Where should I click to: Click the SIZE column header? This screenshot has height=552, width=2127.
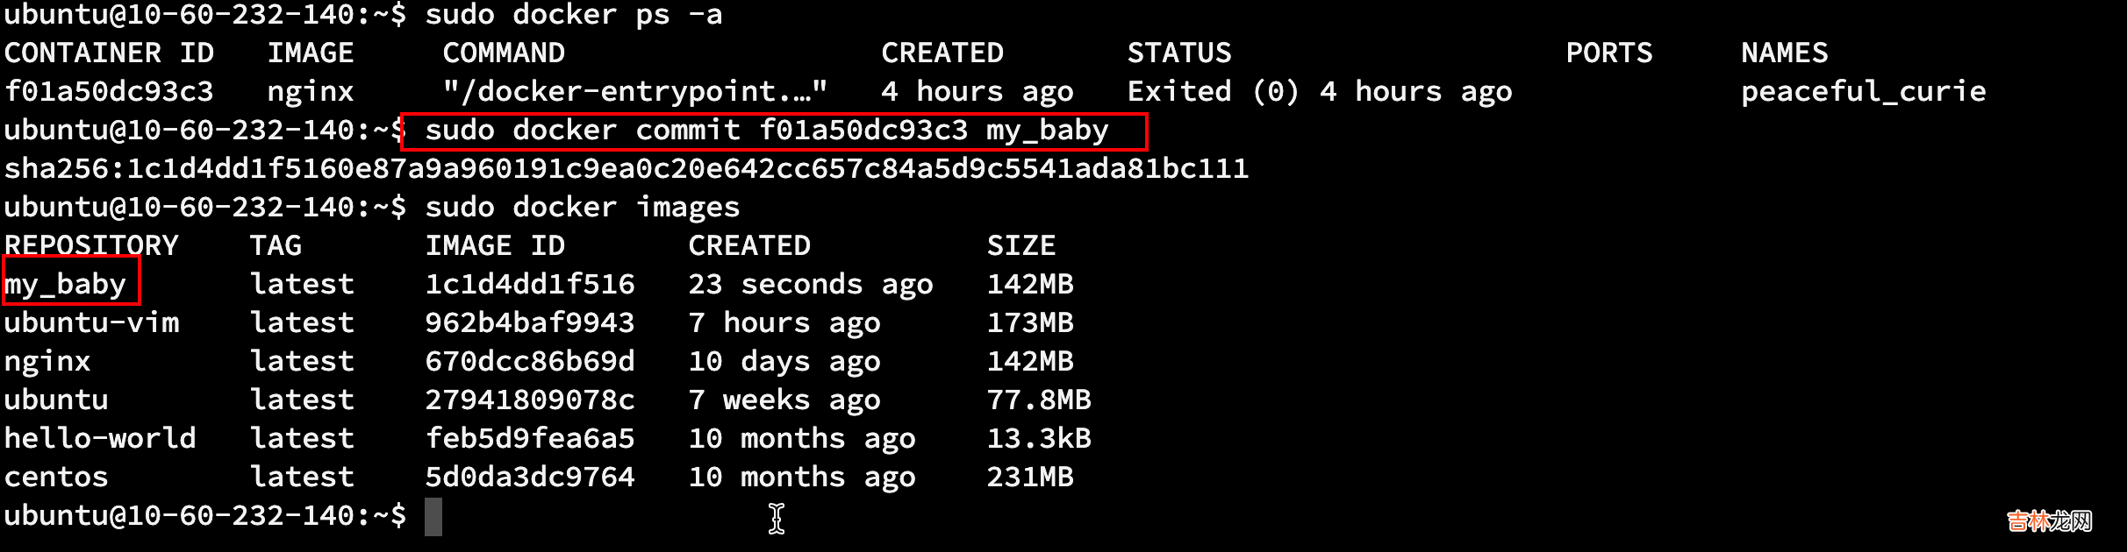(1021, 246)
